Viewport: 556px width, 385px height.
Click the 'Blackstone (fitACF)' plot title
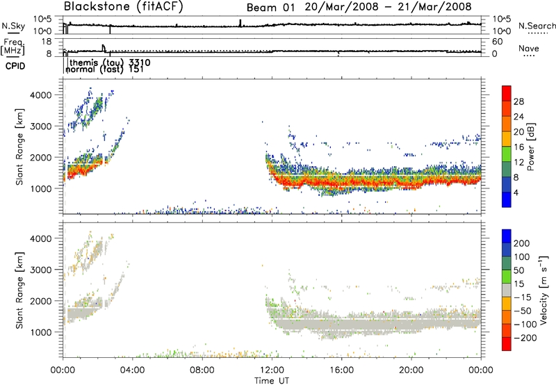click(124, 7)
